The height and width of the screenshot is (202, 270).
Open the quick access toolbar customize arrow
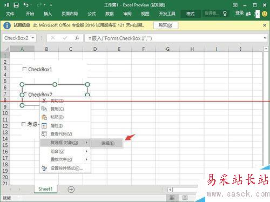pos(51,5)
